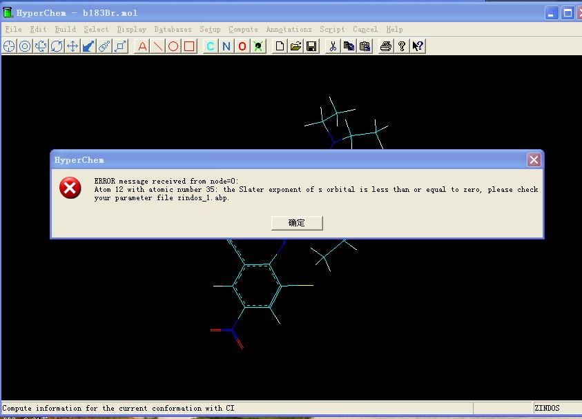The width and height of the screenshot is (582, 419).
Task: Set drawing element to Oxygen (O)
Action: (242, 46)
